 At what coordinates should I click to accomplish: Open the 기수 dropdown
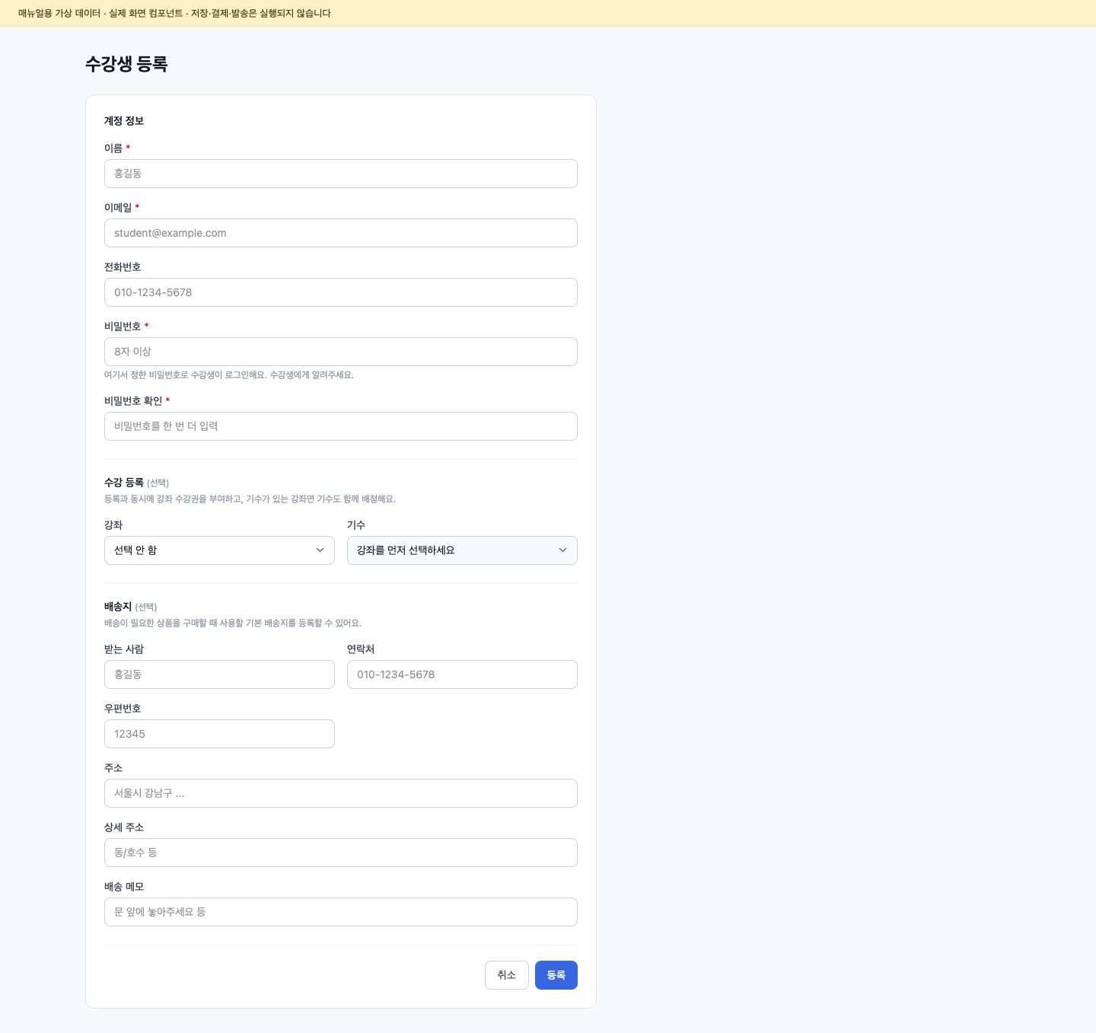point(462,550)
